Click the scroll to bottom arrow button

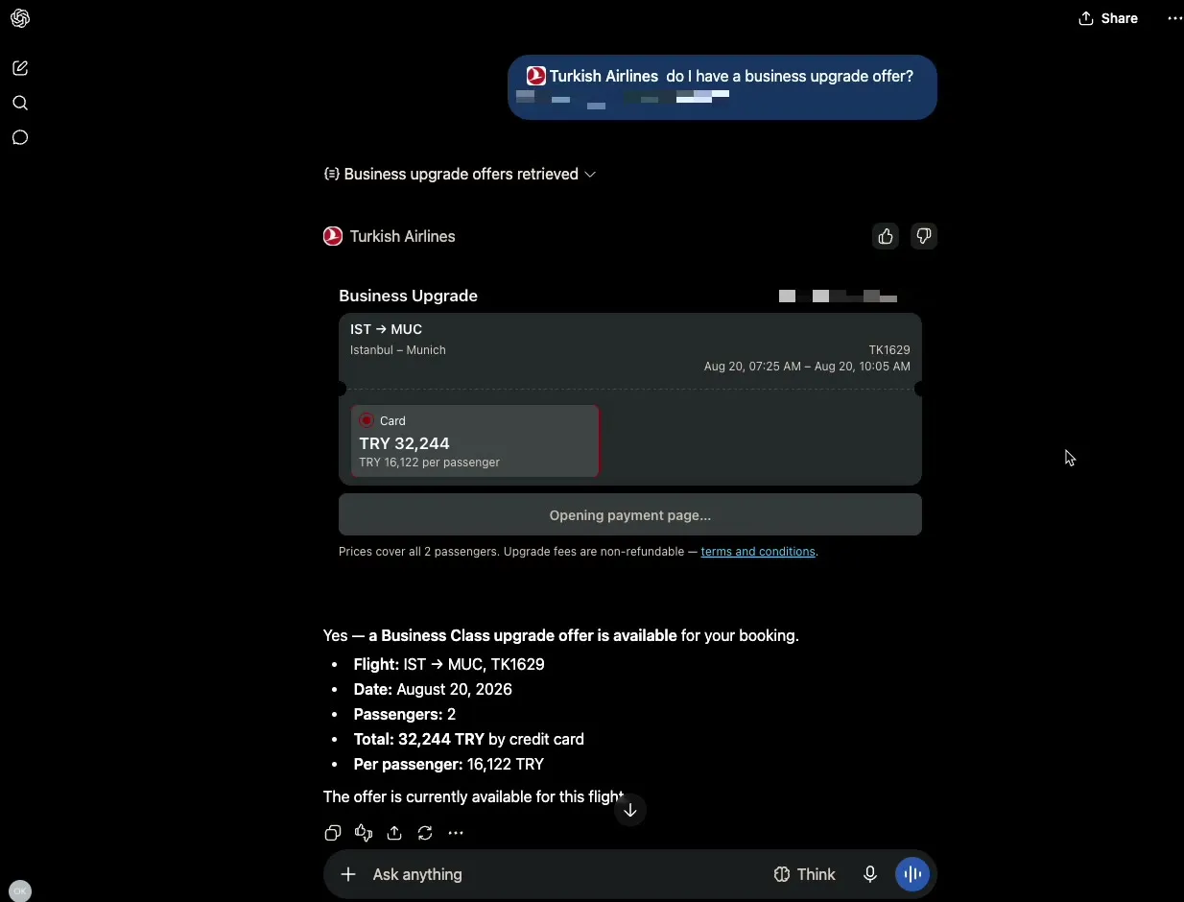click(630, 810)
